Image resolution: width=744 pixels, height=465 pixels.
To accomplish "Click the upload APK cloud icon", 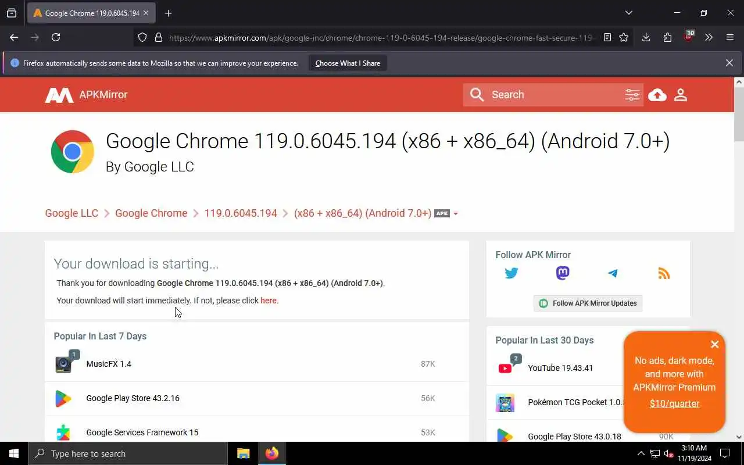I will coord(657,95).
